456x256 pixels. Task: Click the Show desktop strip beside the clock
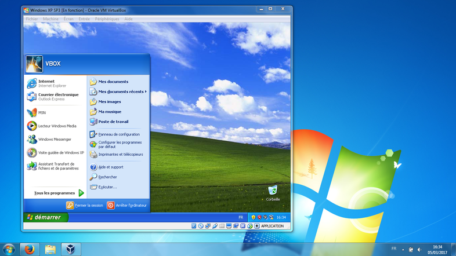453,250
